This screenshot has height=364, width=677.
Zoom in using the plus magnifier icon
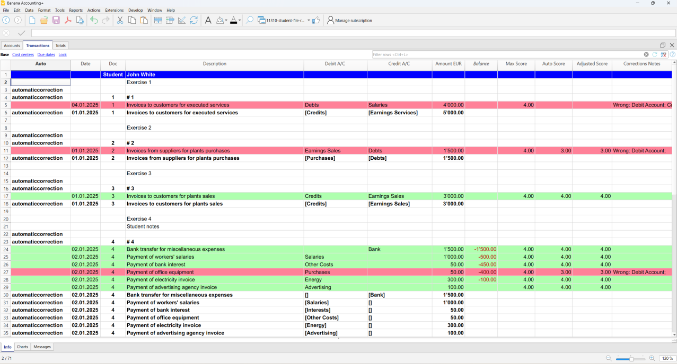point(652,358)
